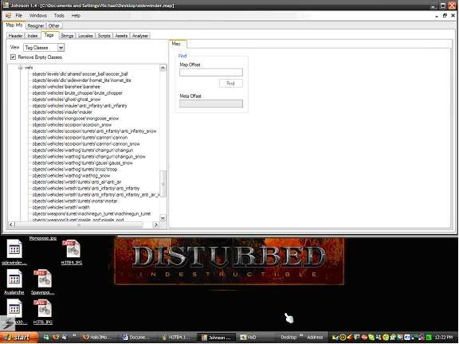The image size is (459, 344).
Task: Open the Desktop toolbar on the taskbar
Action: [x=288, y=338]
